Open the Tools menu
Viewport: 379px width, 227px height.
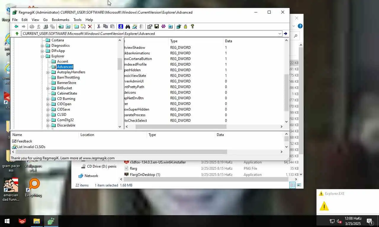point(77,20)
